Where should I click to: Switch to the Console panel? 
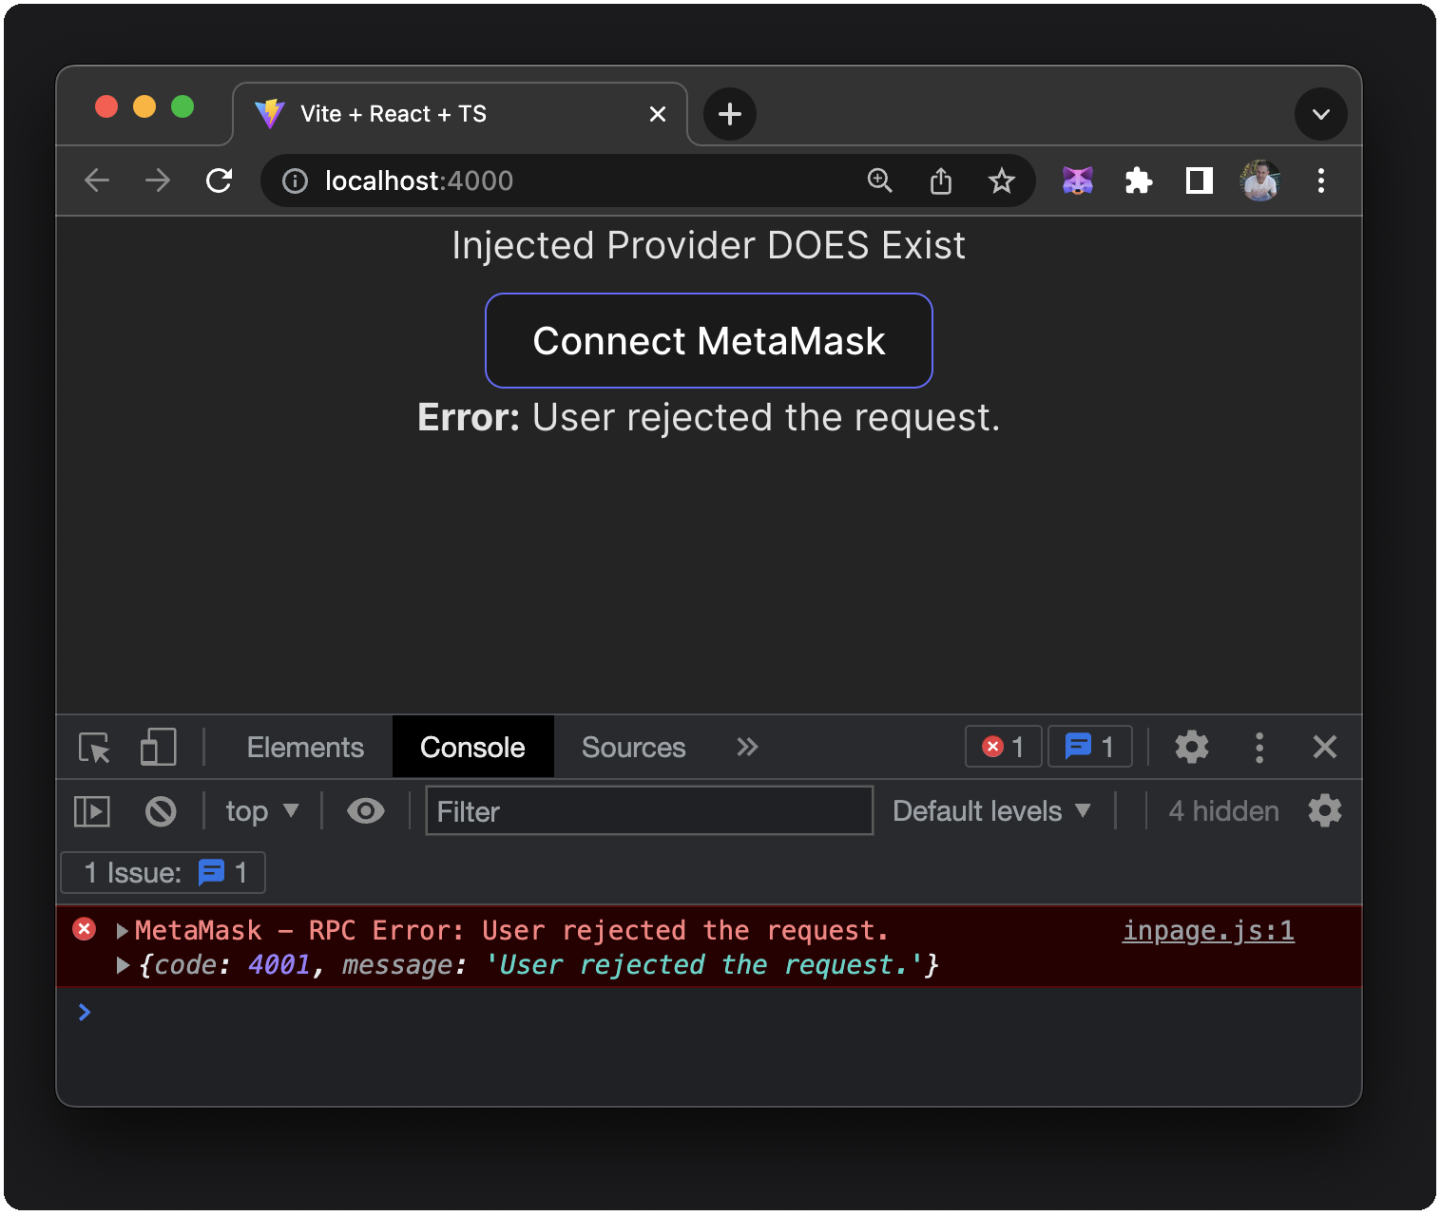tap(472, 748)
